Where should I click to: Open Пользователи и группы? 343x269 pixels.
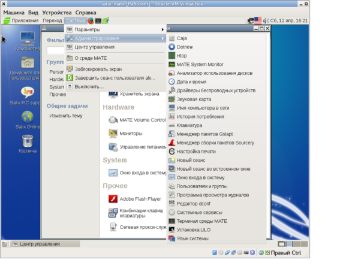click(216, 186)
